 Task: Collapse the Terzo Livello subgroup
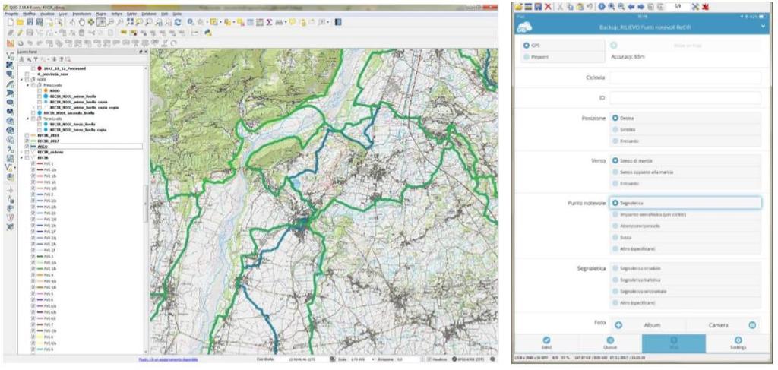point(28,119)
